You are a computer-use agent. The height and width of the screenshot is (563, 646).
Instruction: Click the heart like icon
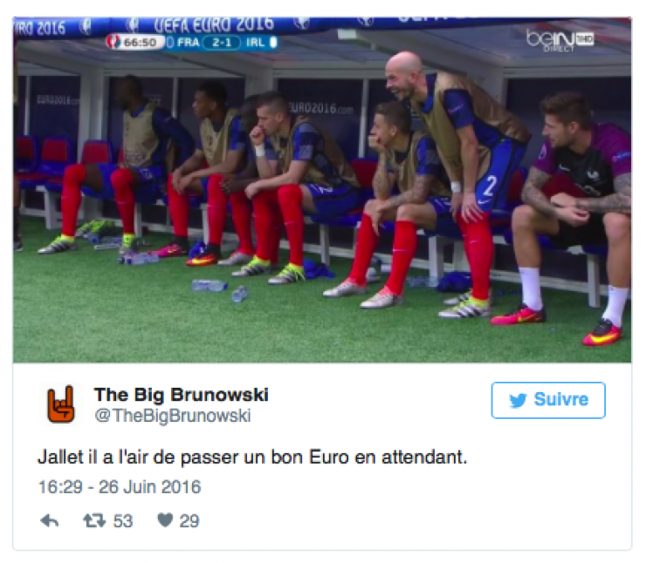[165, 520]
